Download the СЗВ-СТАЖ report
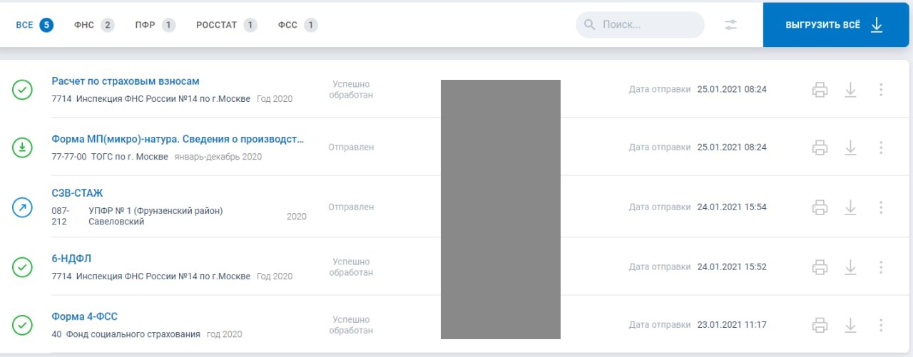Viewport: 913px width, 357px height. 850,207
